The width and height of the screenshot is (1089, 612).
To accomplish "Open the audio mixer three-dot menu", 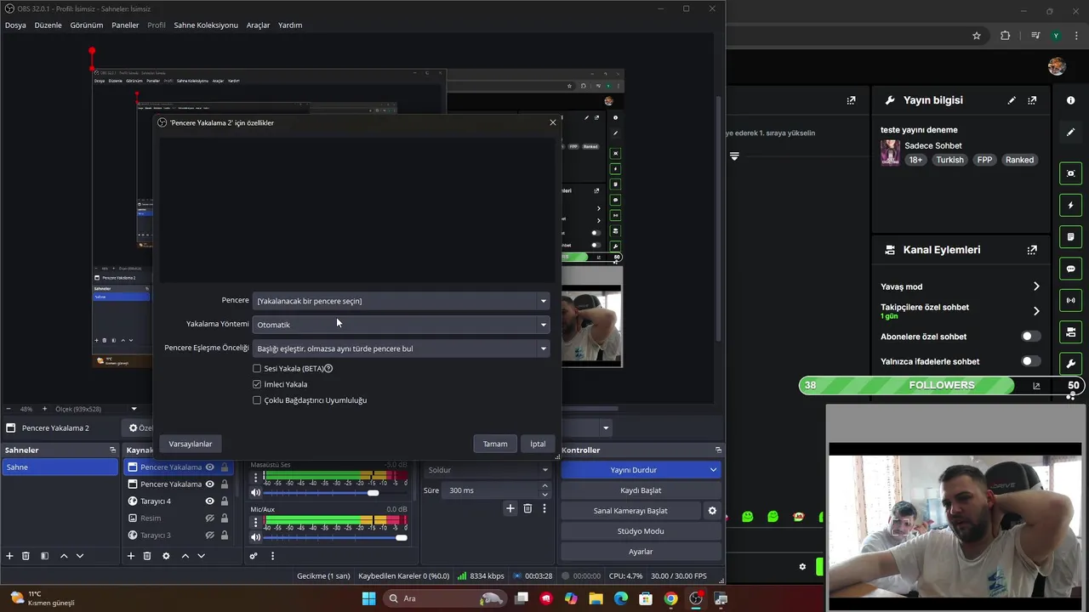I will coord(272,556).
